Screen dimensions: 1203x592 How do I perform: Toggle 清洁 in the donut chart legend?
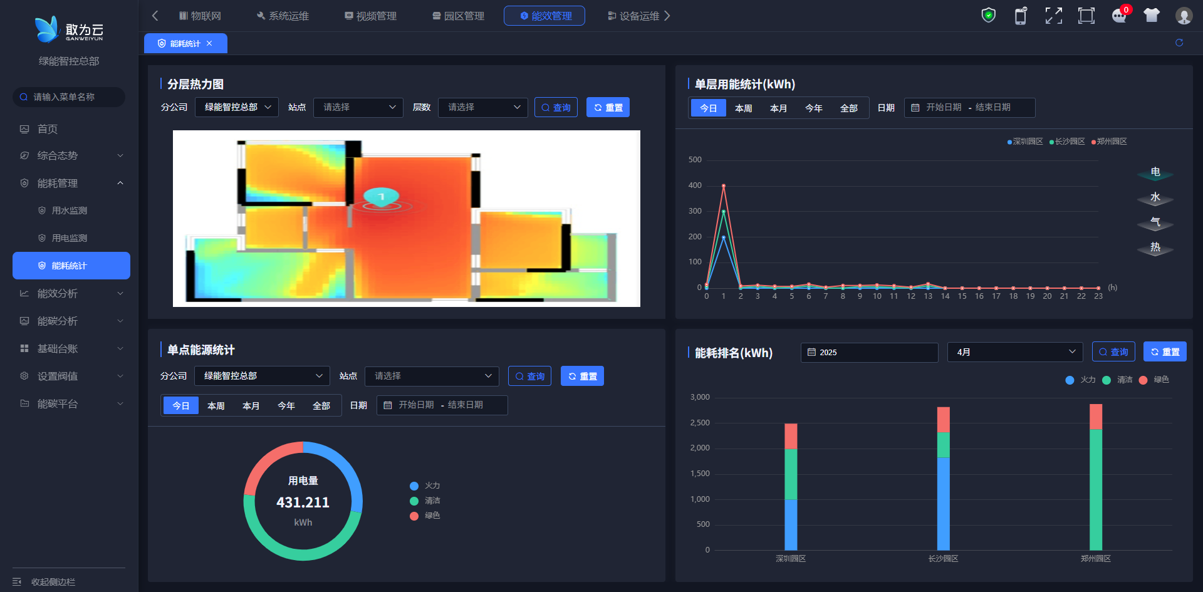pyautogui.click(x=425, y=501)
